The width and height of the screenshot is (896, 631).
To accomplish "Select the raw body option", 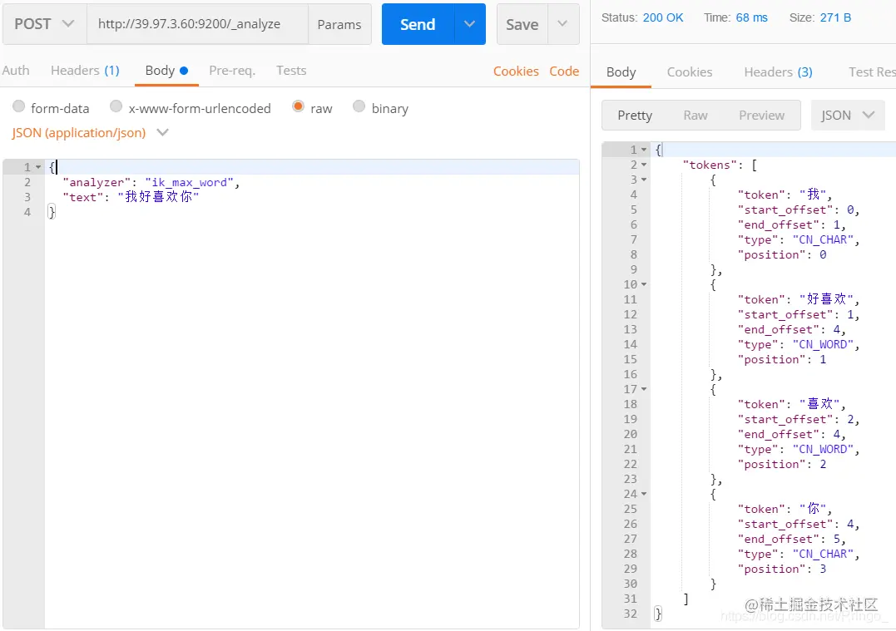I will tap(298, 106).
